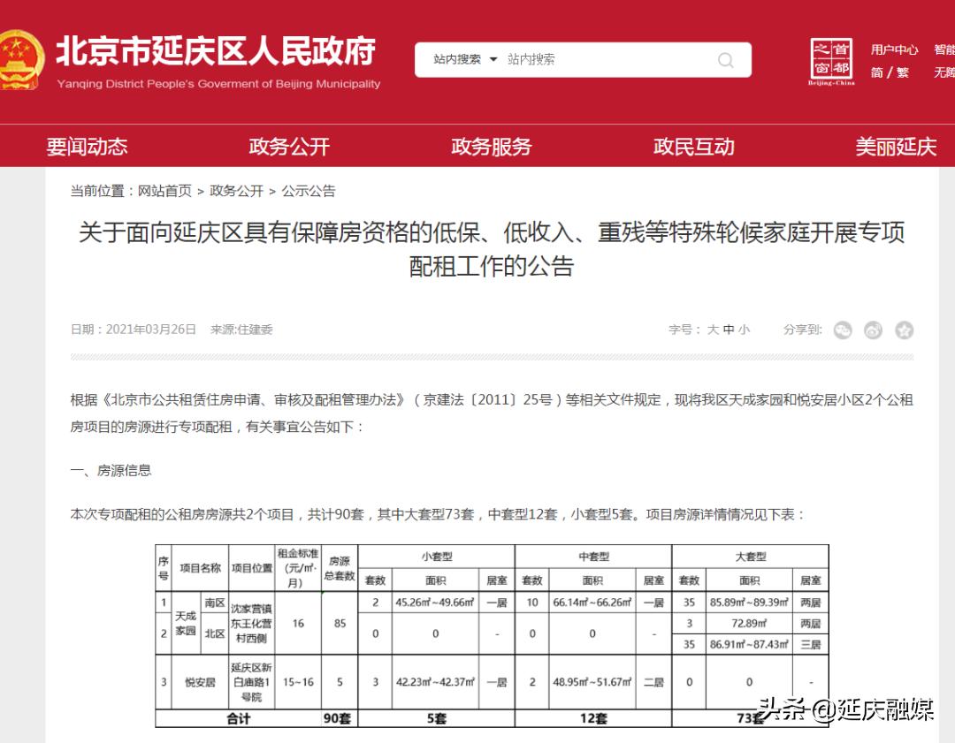Open the 首都之窗 Beijing-China logo
The height and width of the screenshot is (743, 955).
tap(831, 62)
